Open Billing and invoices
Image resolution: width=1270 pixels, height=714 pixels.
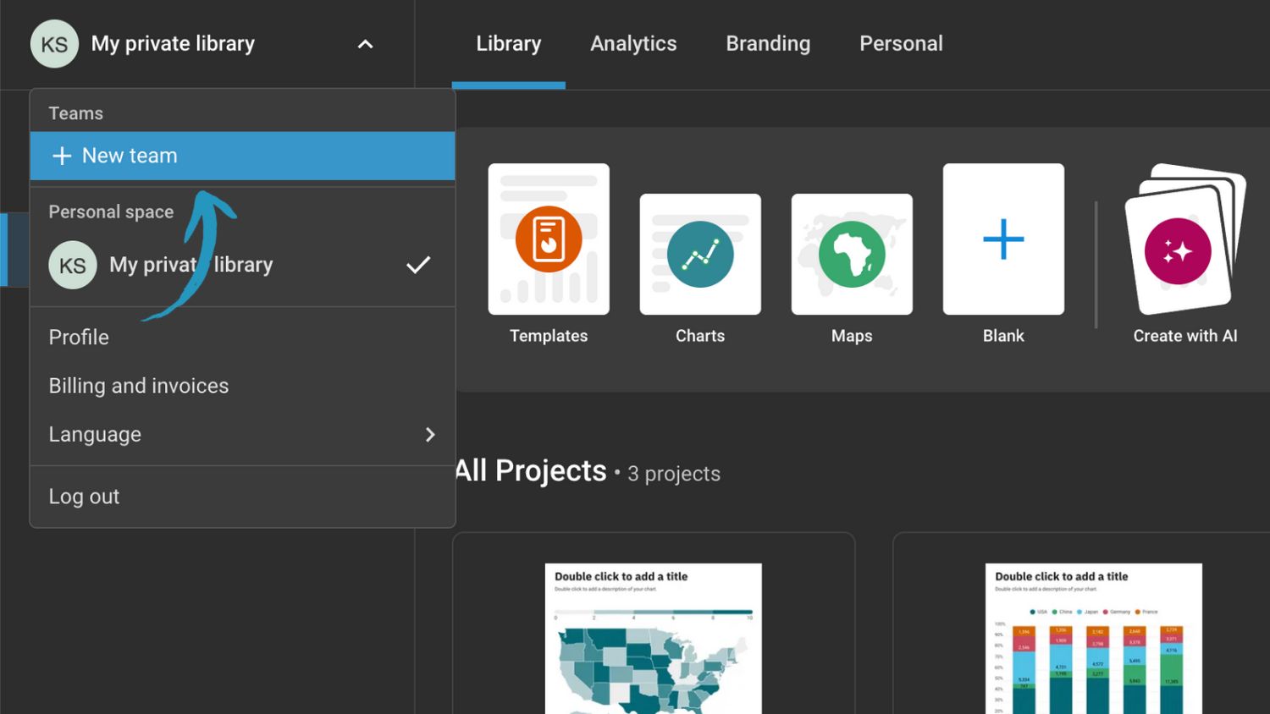(x=139, y=386)
